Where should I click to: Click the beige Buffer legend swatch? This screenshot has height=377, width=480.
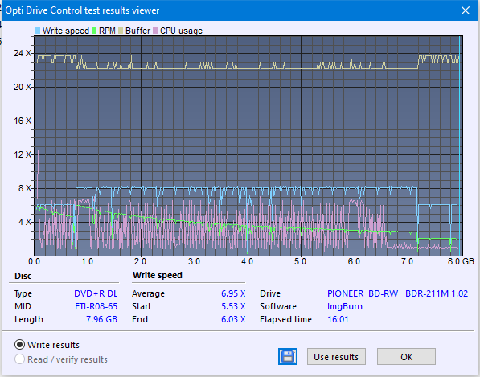(121, 31)
